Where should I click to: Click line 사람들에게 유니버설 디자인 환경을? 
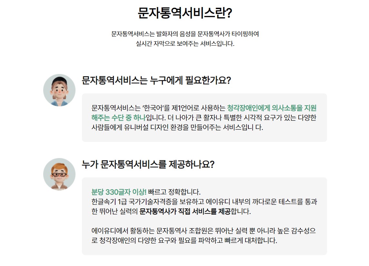pos(177,127)
